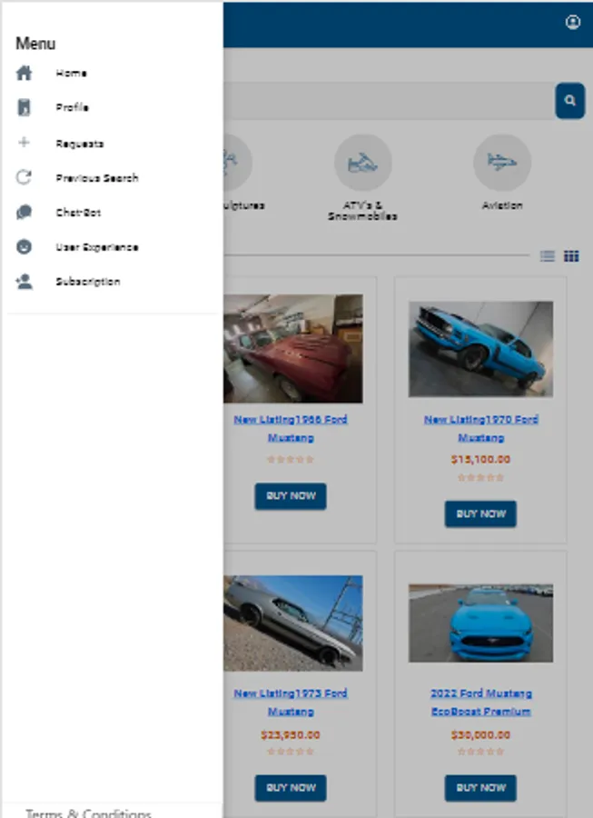Viewport: 593px width, 818px height.
Task: Select the ATV's & Snowmobiles category icon
Action: (x=363, y=163)
